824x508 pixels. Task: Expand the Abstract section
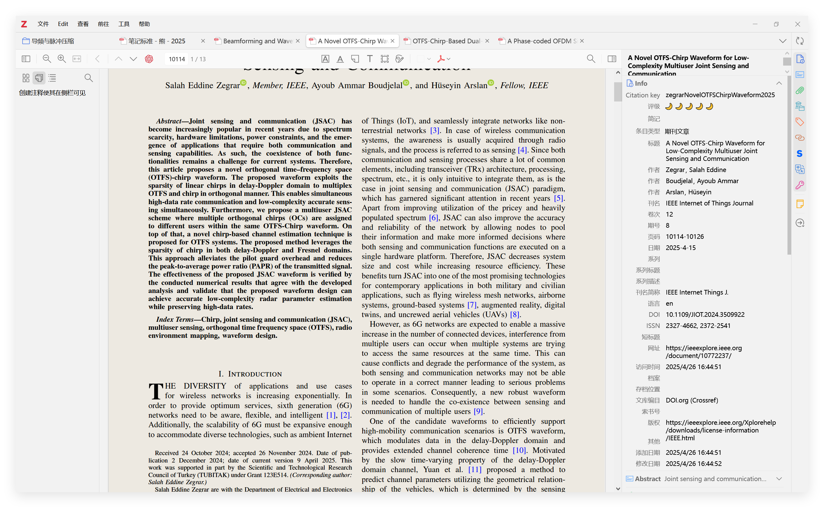click(778, 479)
